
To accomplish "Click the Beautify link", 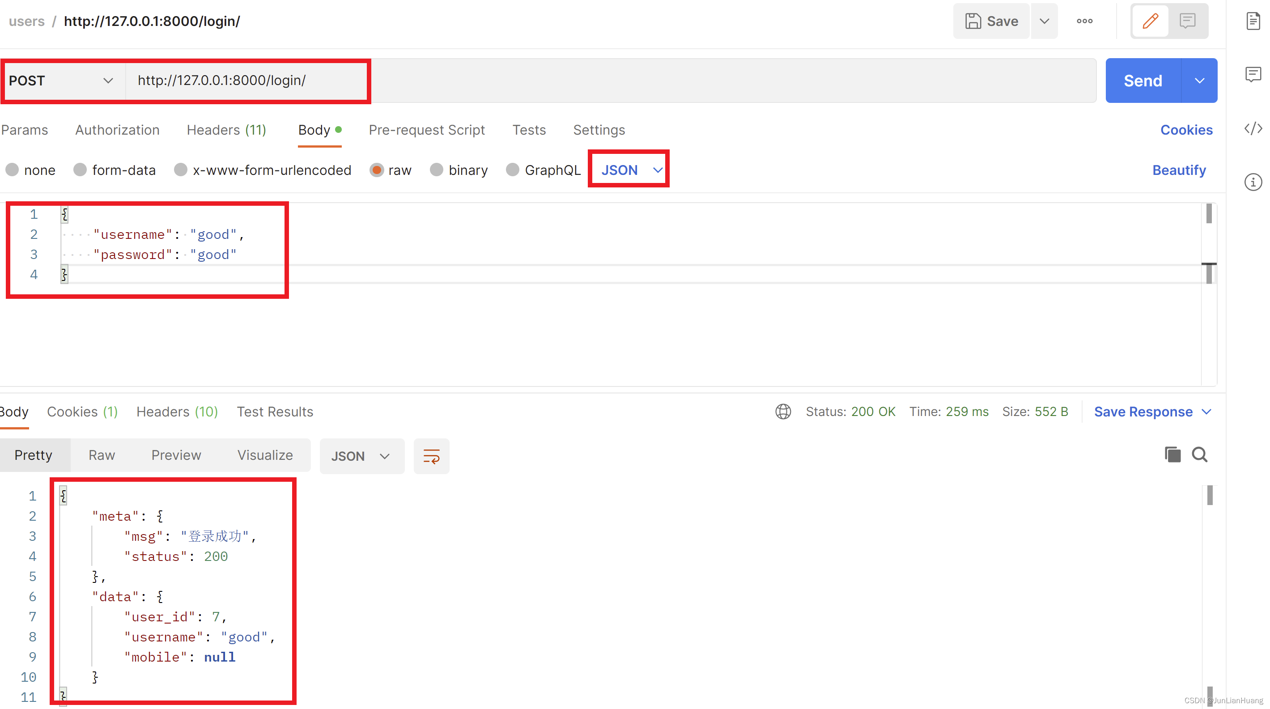I will 1179,170.
